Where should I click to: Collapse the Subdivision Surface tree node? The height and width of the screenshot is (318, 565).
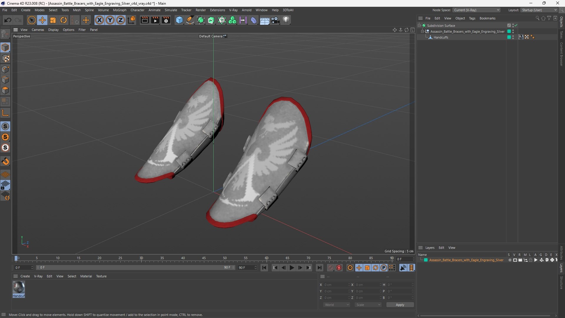[419, 26]
